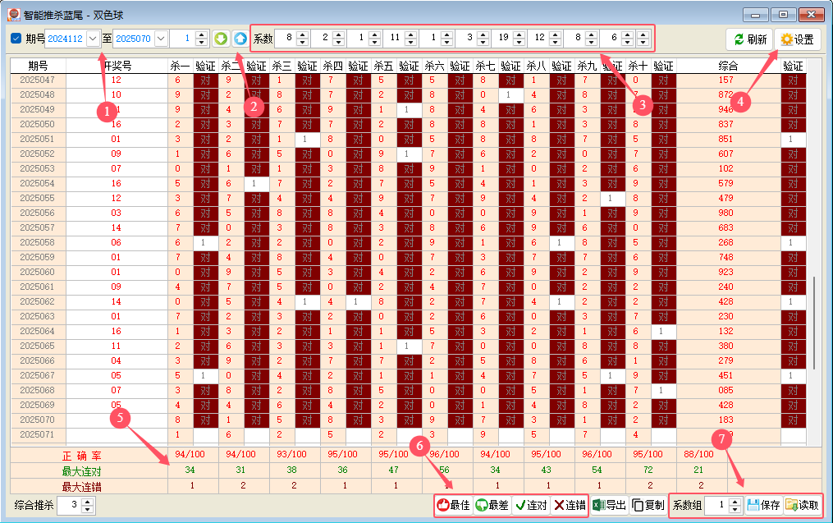Click the 连错 red X button
Viewport: 833px width, 523px height.
click(570, 506)
